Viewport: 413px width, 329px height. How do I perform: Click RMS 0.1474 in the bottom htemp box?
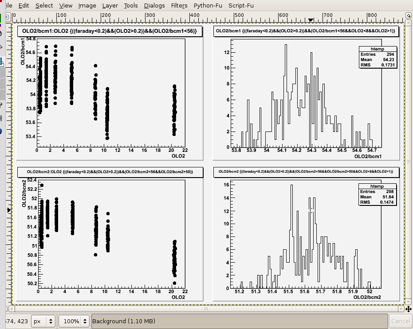point(377,202)
